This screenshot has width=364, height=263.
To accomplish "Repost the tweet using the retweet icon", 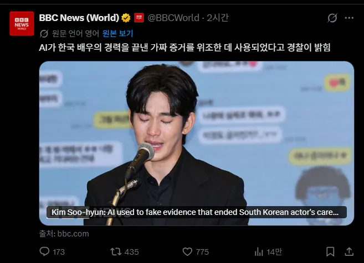I will pyautogui.click(x=116, y=251).
